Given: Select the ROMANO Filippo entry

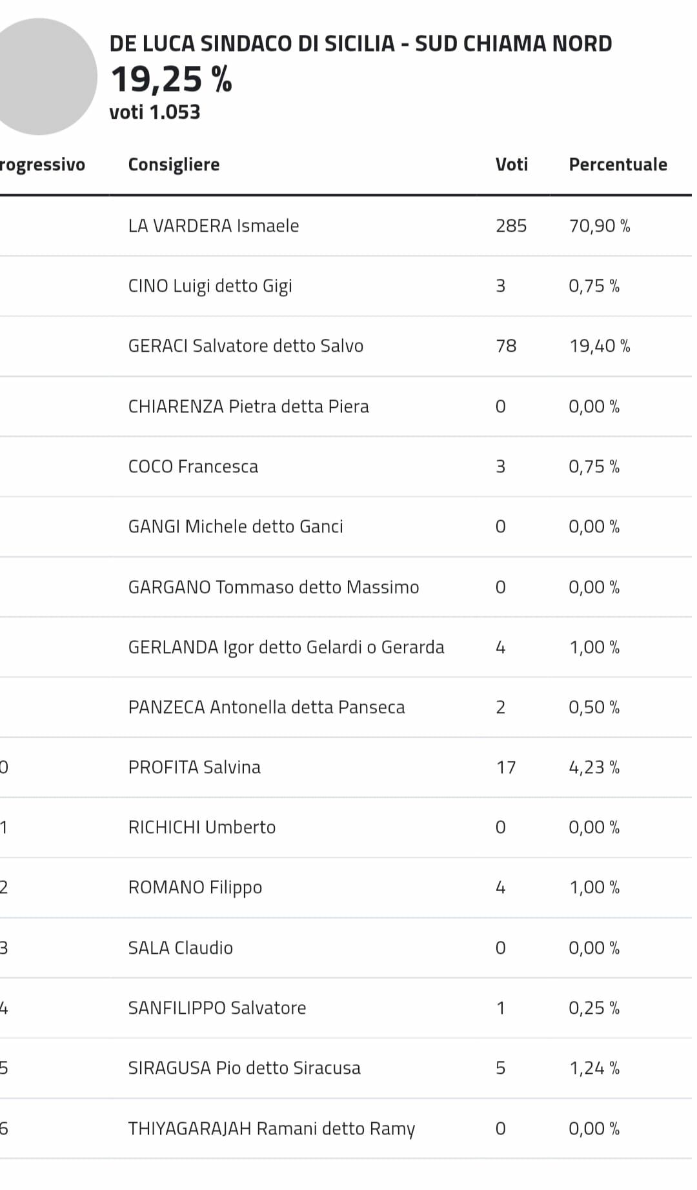Looking at the screenshot, I should pyautogui.click(x=195, y=888).
